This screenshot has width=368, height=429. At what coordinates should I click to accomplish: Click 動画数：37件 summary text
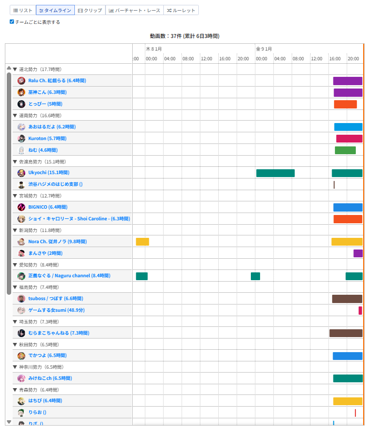pyautogui.click(x=185, y=36)
